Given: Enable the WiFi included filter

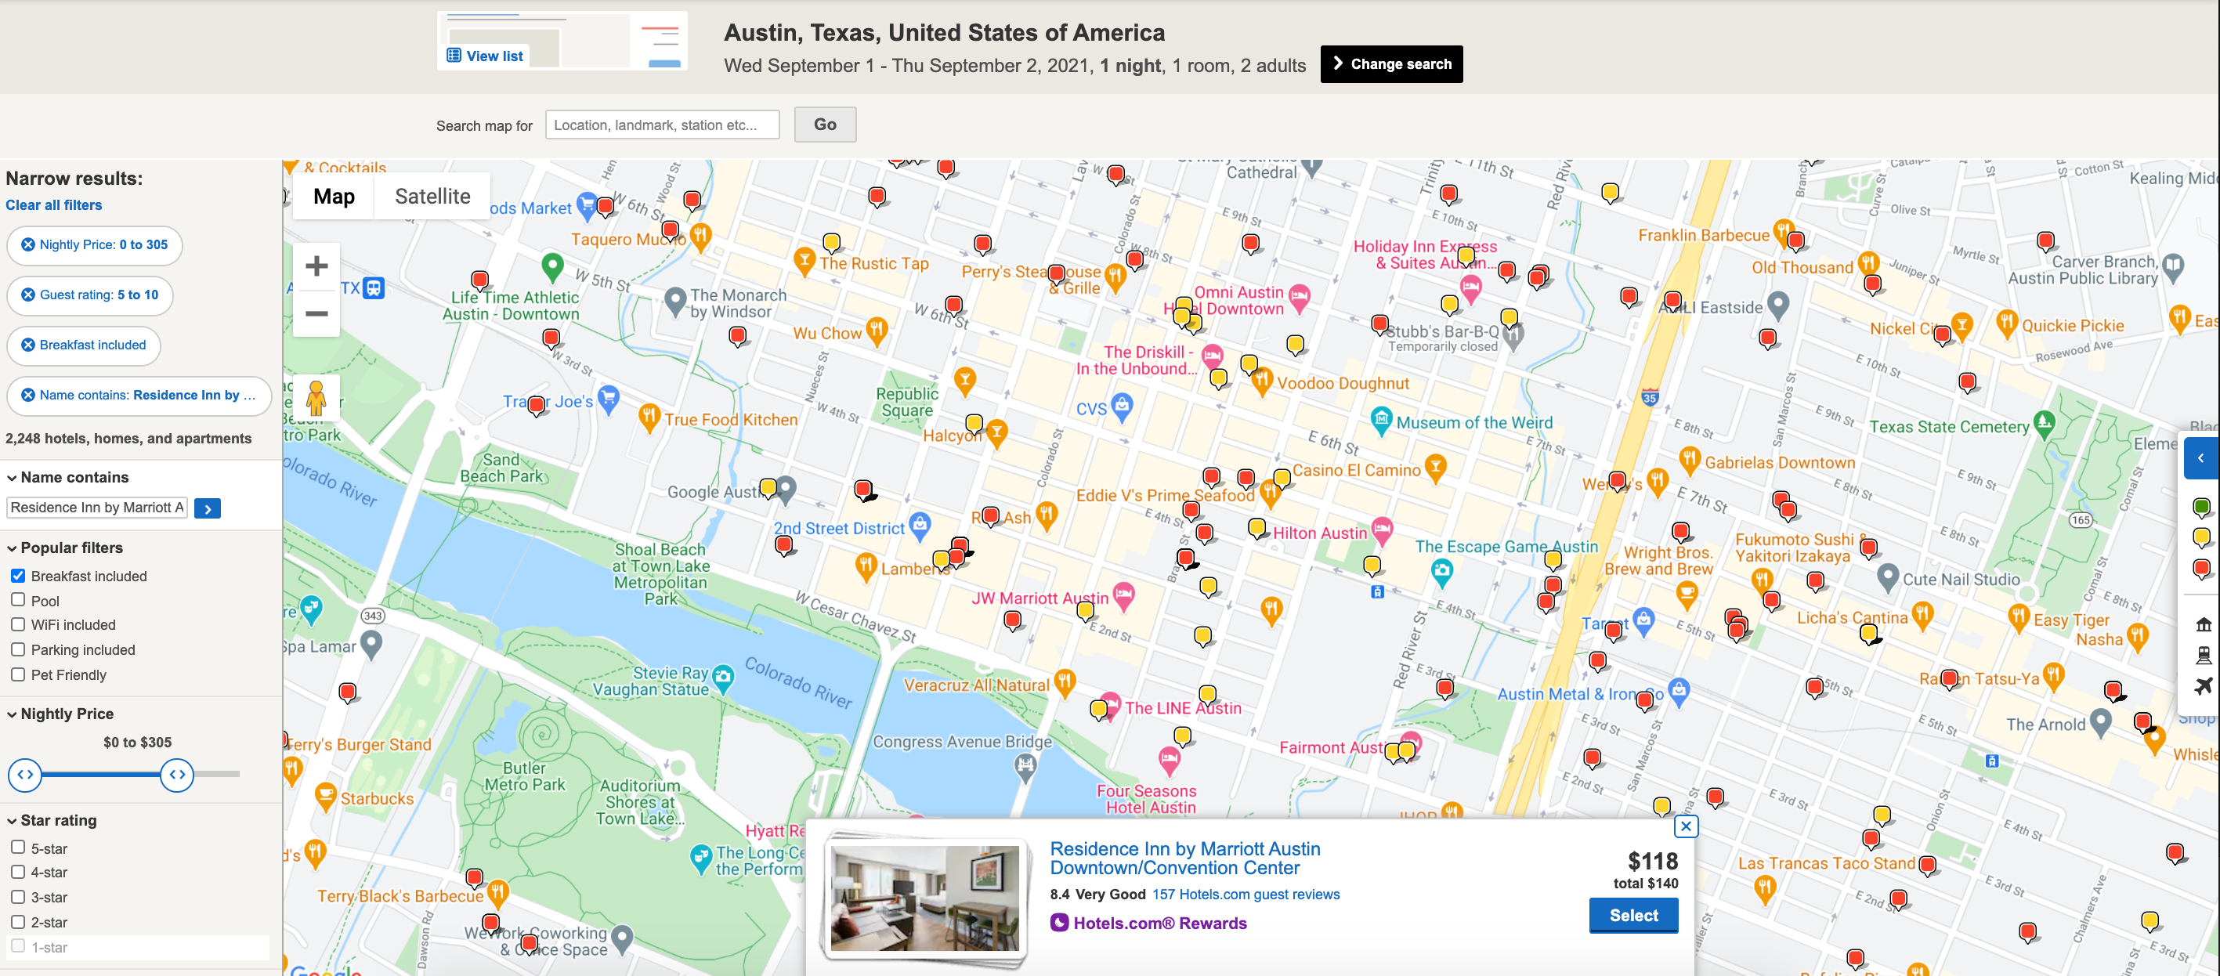Looking at the screenshot, I should pyautogui.click(x=18, y=624).
